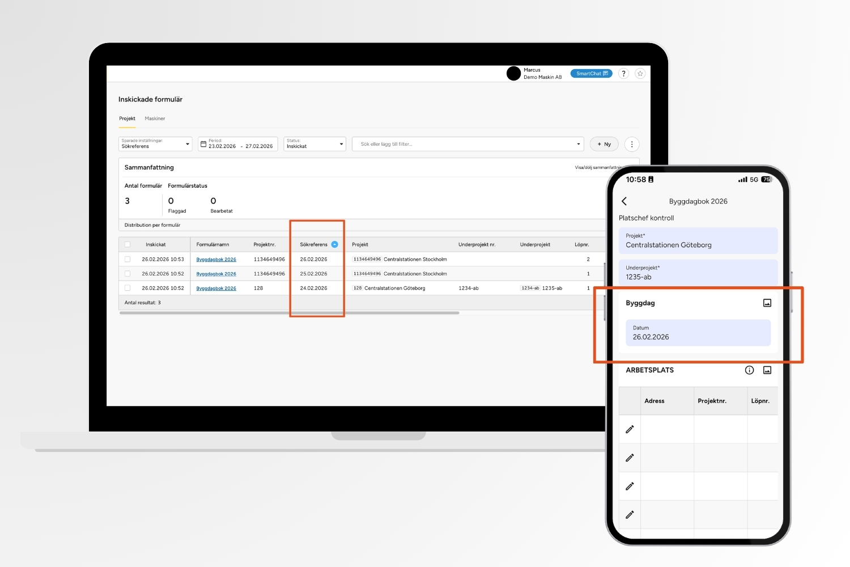Open the Status Inskickat dropdown
850x567 pixels.
pyautogui.click(x=341, y=144)
